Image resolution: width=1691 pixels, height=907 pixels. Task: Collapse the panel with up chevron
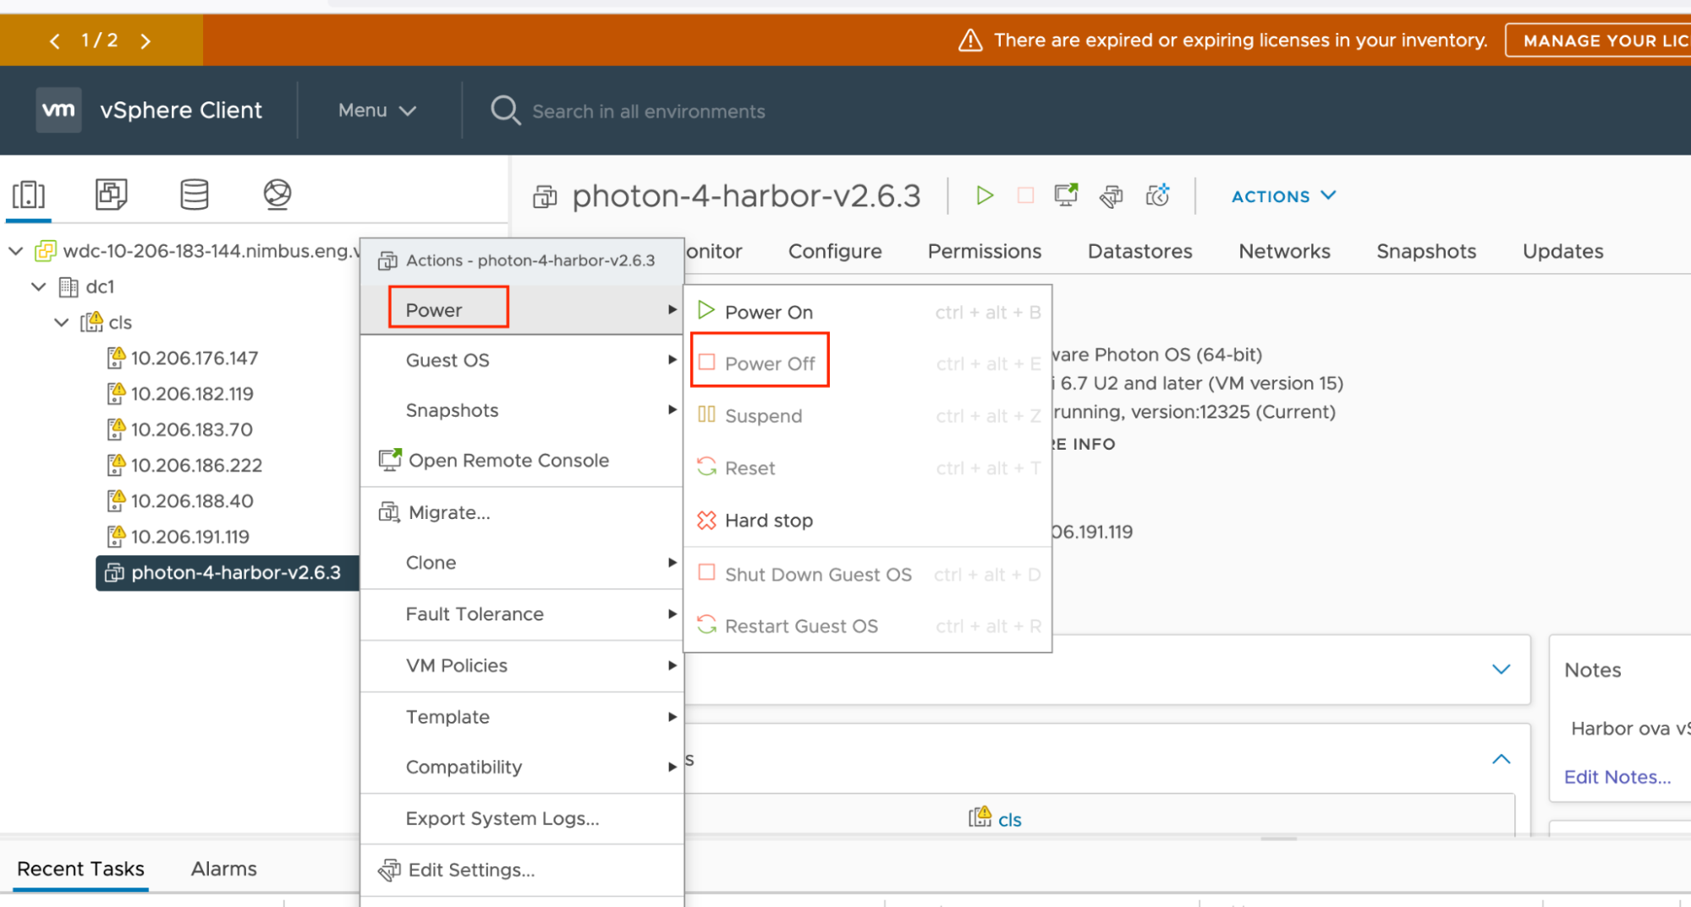click(1501, 759)
